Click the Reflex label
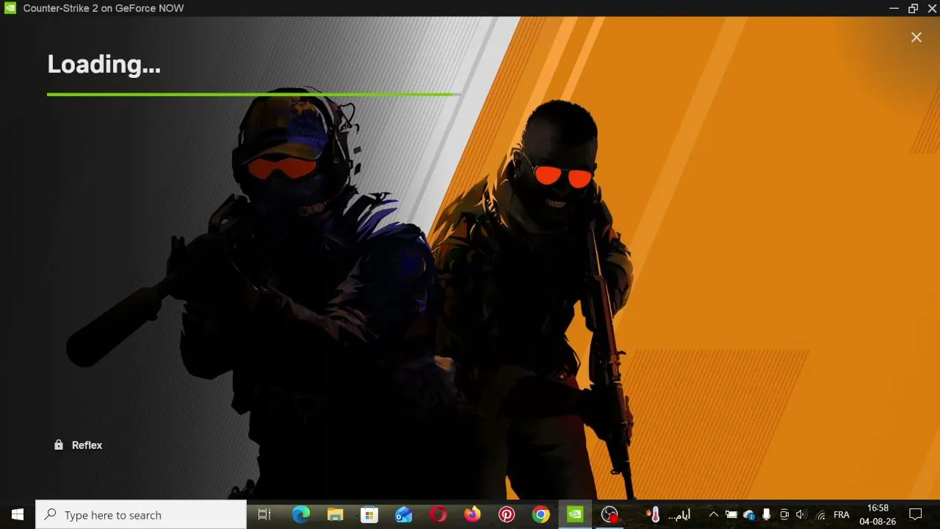 pos(87,445)
